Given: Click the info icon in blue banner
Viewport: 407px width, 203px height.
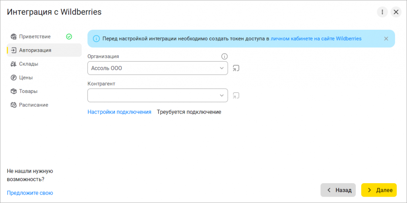Looking at the screenshot, I should click(x=96, y=39).
